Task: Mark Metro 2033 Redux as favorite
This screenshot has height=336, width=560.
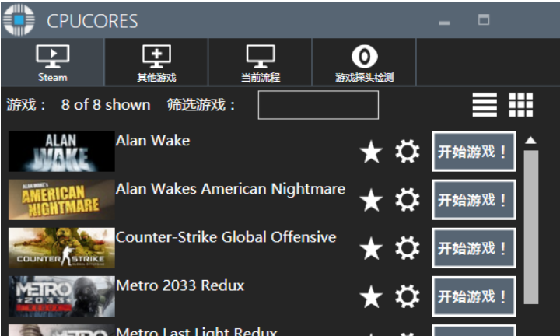Action: point(371,296)
